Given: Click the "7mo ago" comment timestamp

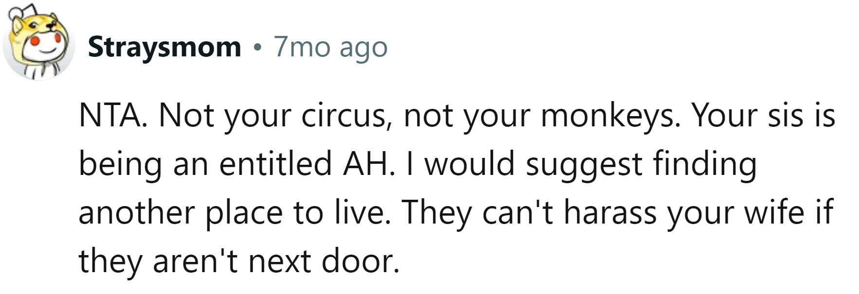Looking at the screenshot, I should pos(331,47).
